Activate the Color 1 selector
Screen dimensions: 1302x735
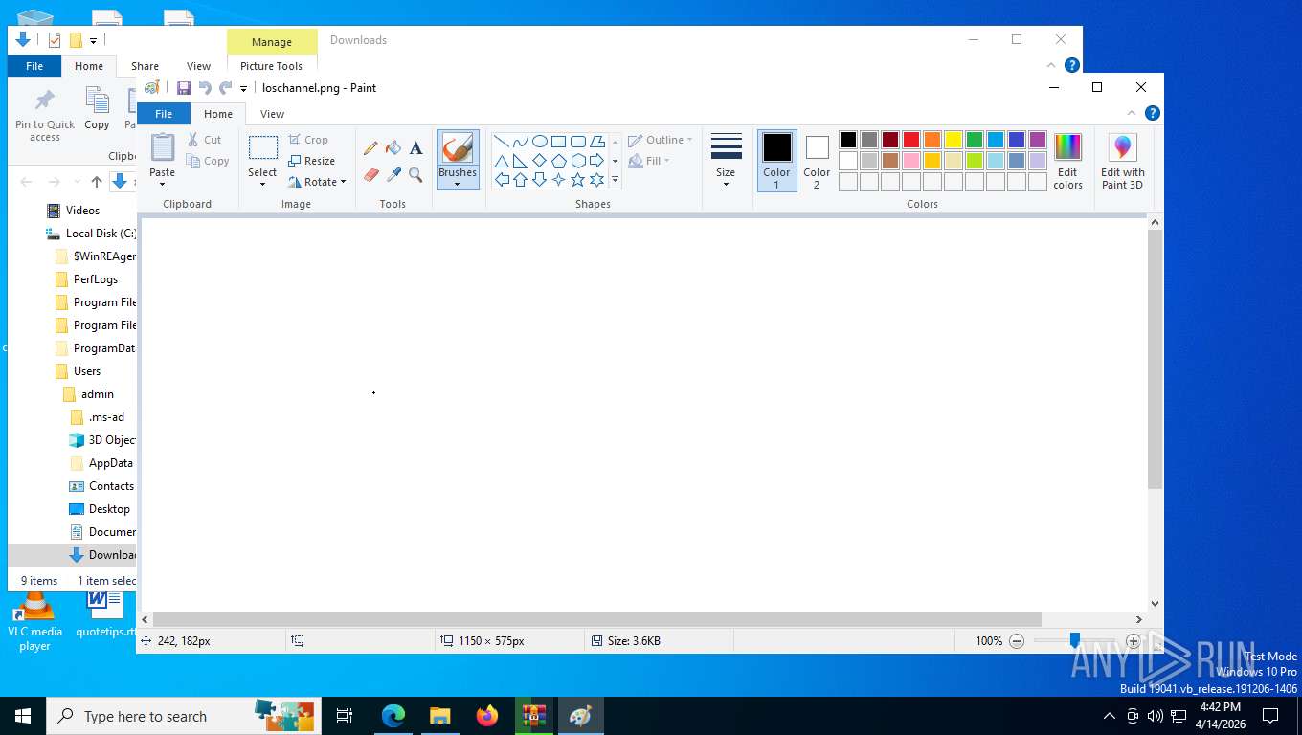coord(776,161)
